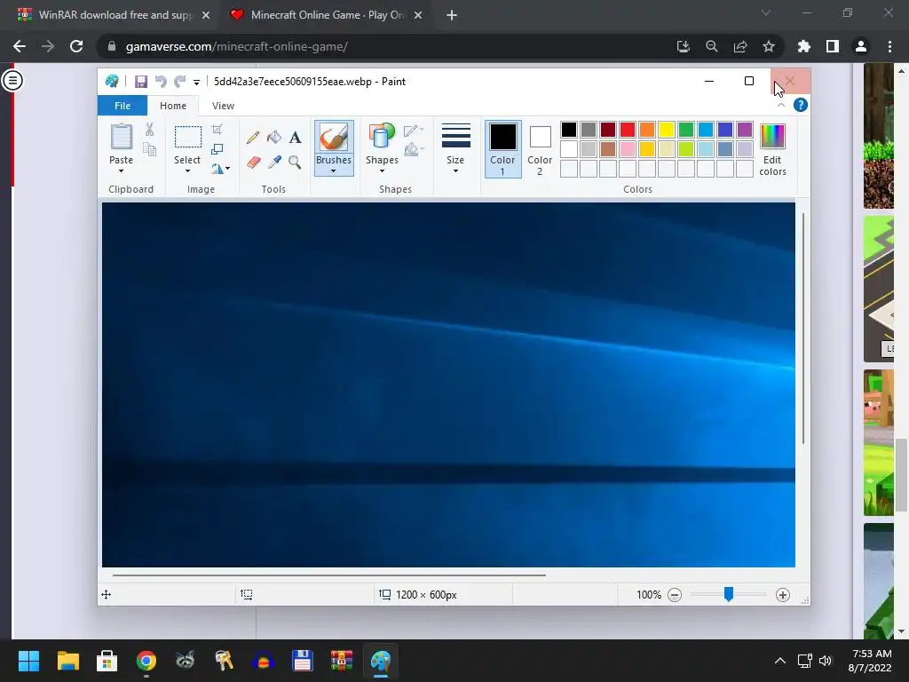Expand the Select dropdown arrow
The image size is (909, 682).
pos(187,171)
